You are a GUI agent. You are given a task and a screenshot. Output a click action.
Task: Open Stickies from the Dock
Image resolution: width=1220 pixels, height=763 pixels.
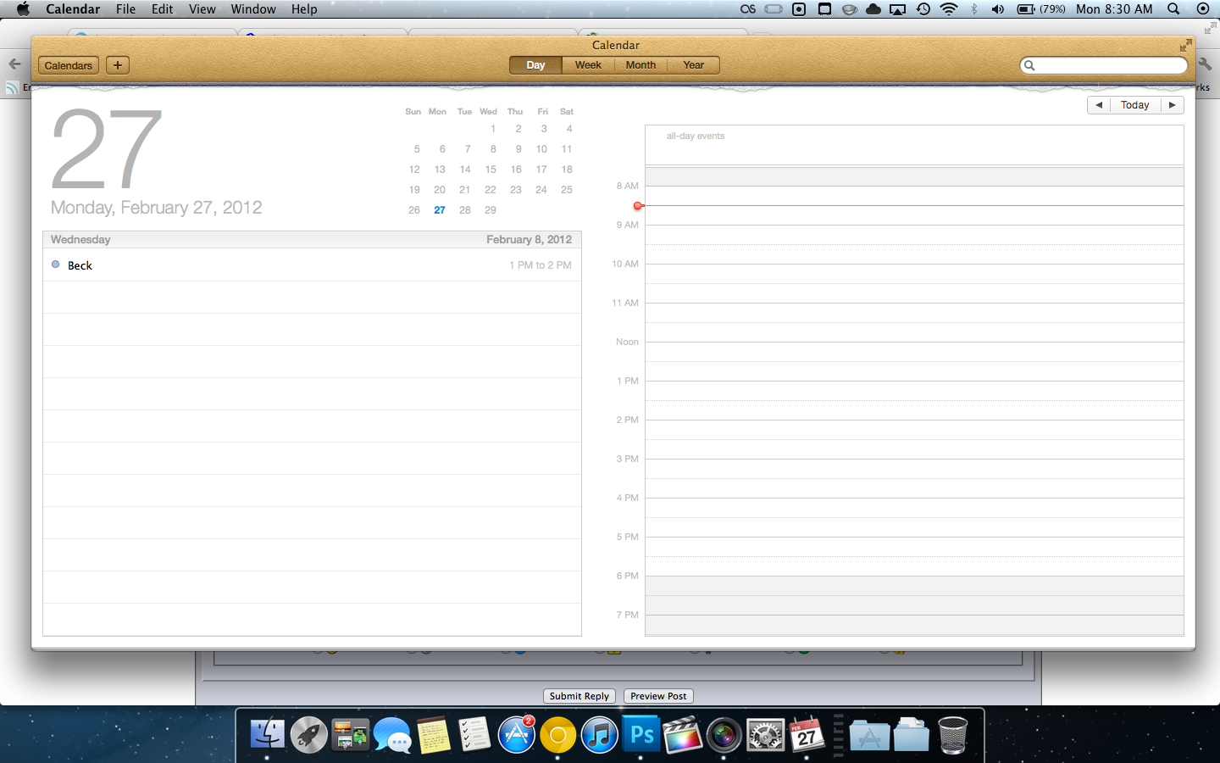[434, 734]
